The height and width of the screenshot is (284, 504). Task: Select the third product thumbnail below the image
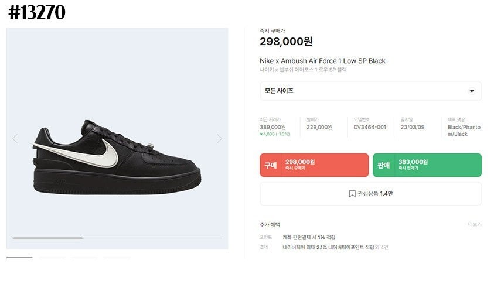click(84, 258)
